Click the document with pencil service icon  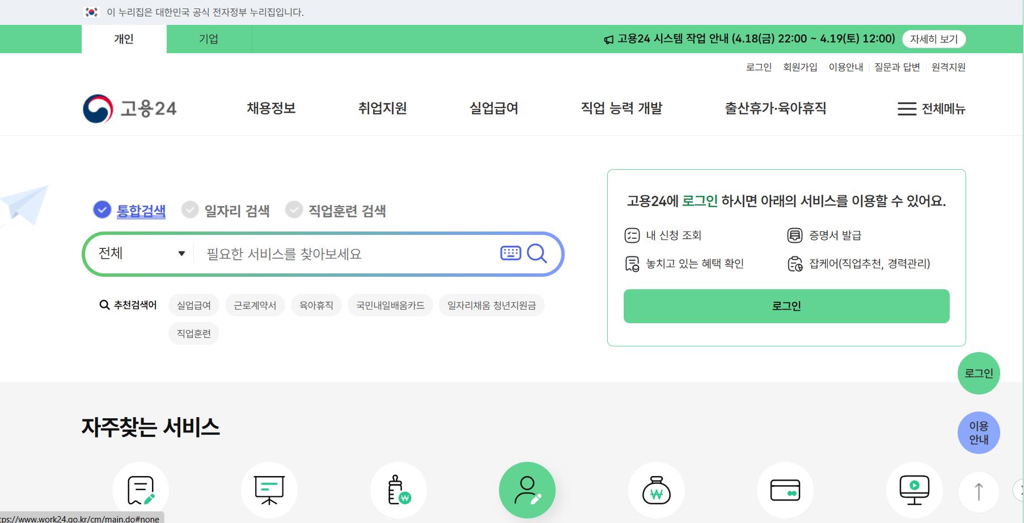(x=141, y=490)
